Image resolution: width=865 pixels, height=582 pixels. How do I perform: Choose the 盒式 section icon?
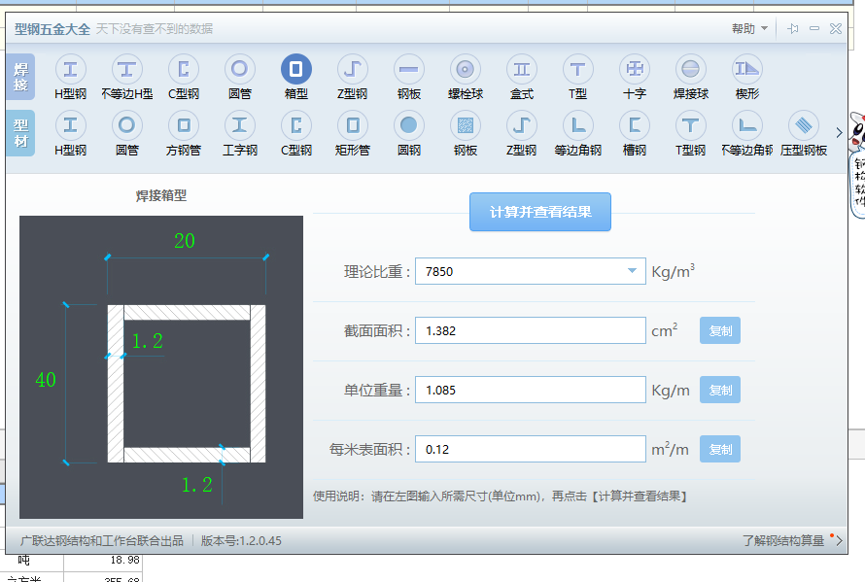tap(522, 69)
